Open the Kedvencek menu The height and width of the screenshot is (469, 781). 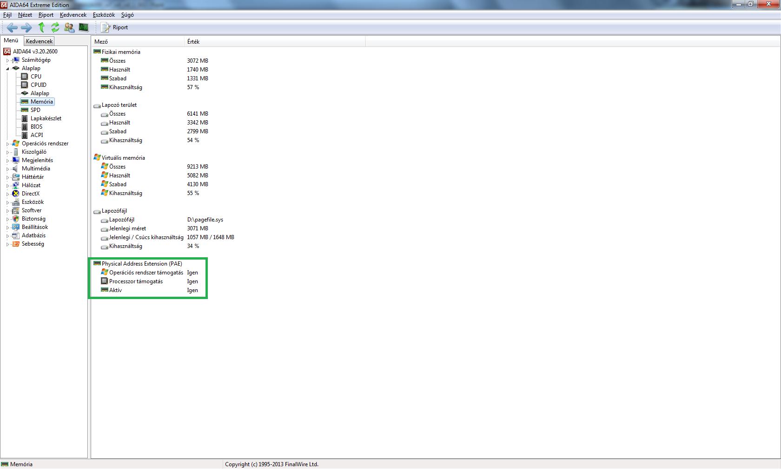pyautogui.click(x=73, y=15)
